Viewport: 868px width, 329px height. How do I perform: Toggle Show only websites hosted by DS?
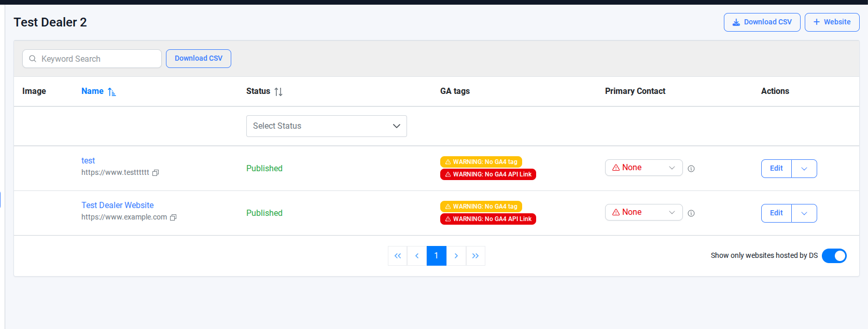click(834, 256)
